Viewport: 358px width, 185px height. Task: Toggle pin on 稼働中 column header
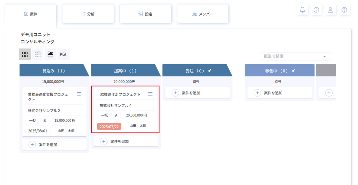[x=293, y=71]
